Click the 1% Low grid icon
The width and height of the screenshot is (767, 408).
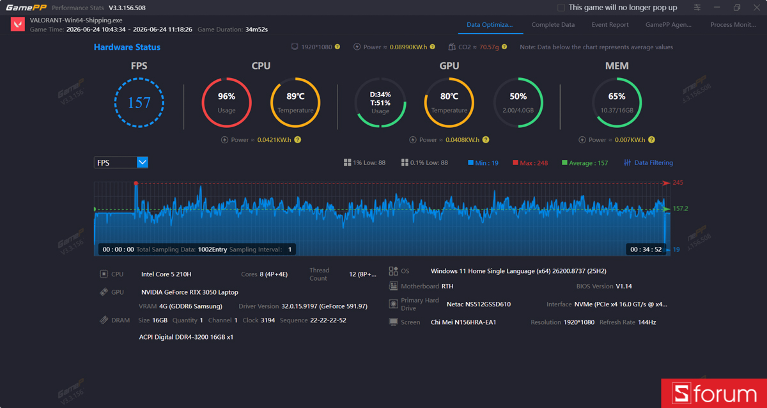[x=347, y=162]
